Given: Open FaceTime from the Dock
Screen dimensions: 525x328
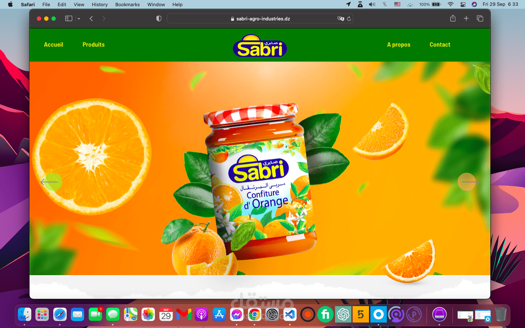Looking at the screenshot, I should [96, 314].
